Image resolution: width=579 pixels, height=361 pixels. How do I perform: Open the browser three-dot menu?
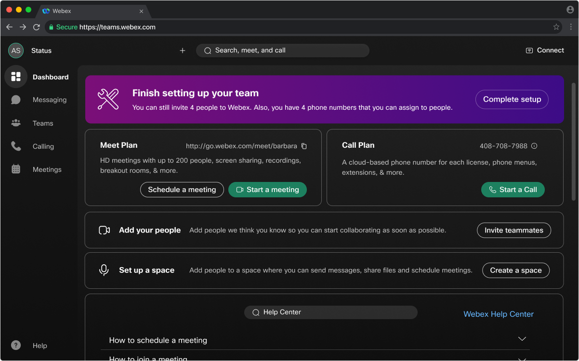[x=571, y=27]
